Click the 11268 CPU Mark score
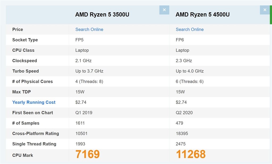Image resolution: width=272 pixels, height=164 pixels. 191,154
